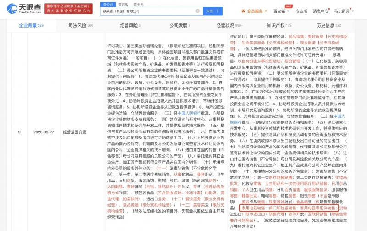The height and width of the screenshot is (231, 367).
Task: Click the 会员服务 crown icon
Action: 244,11
